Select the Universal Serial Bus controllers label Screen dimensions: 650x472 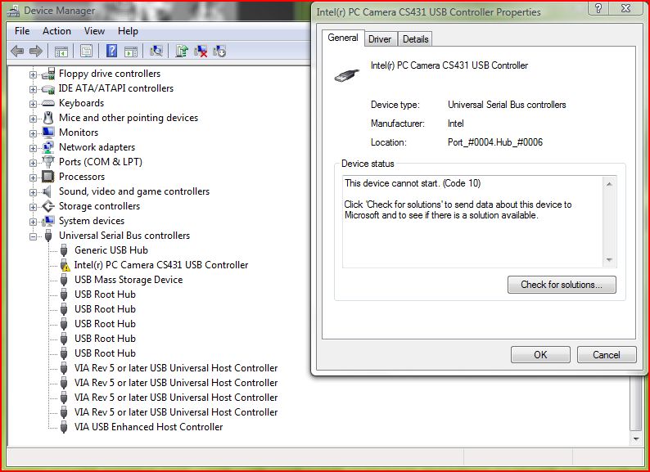pyautogui.click(x=124, y=236)
